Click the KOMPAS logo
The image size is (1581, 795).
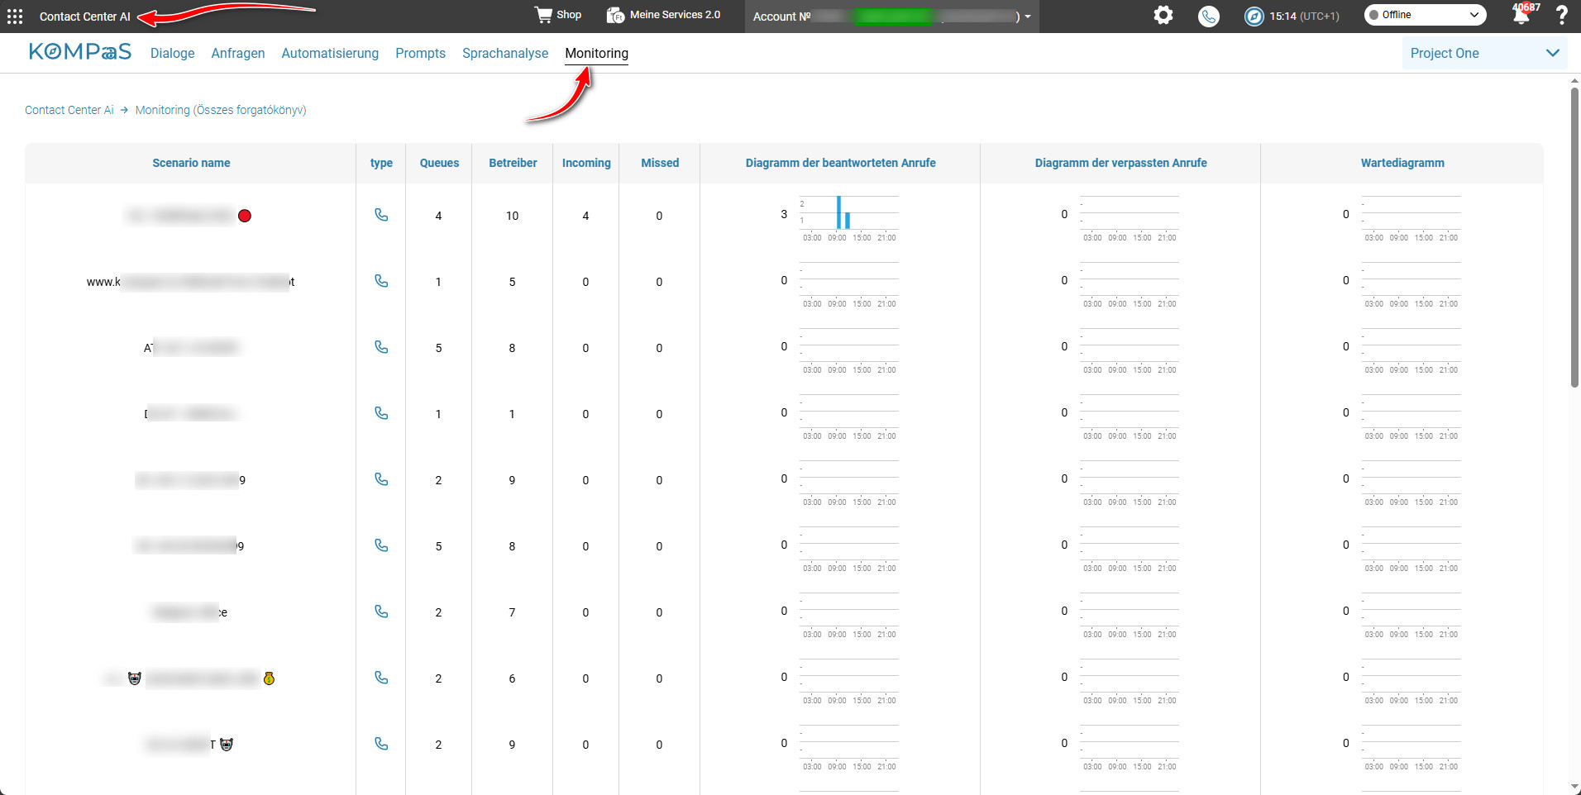click(x=80, y=52)
